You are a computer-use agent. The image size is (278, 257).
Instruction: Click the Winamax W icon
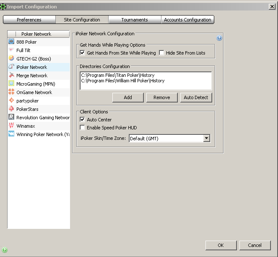[x=11, y=126]
